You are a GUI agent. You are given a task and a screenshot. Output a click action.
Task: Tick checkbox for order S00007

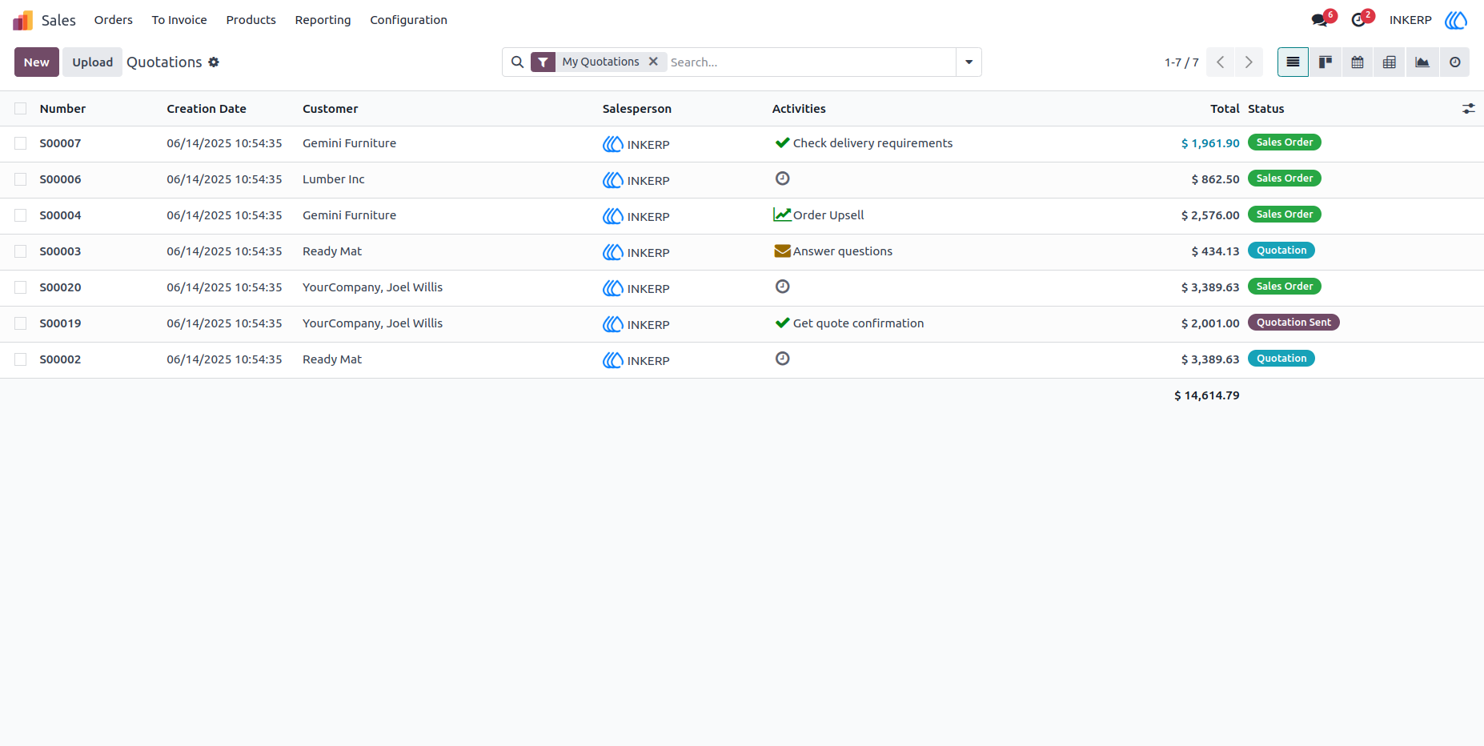(21, 143)
